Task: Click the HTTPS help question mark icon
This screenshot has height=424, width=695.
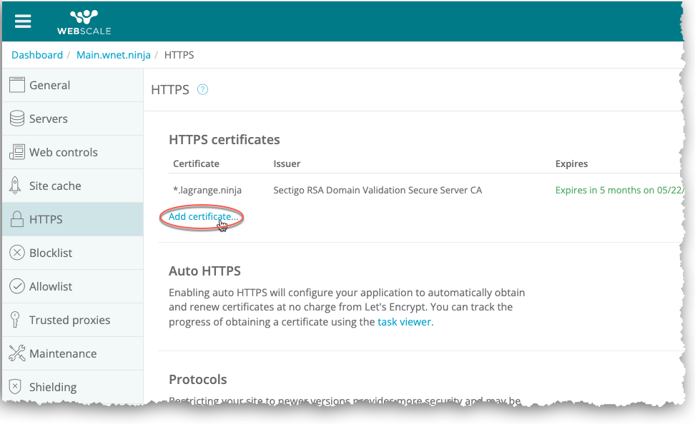Action: coord(202,90)
